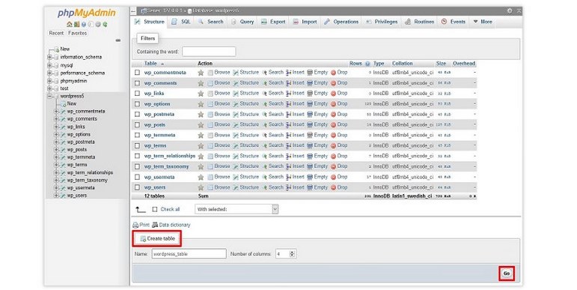Click the phpMyAdmin logo
577x290 pixels.
[x=87, y=13]
